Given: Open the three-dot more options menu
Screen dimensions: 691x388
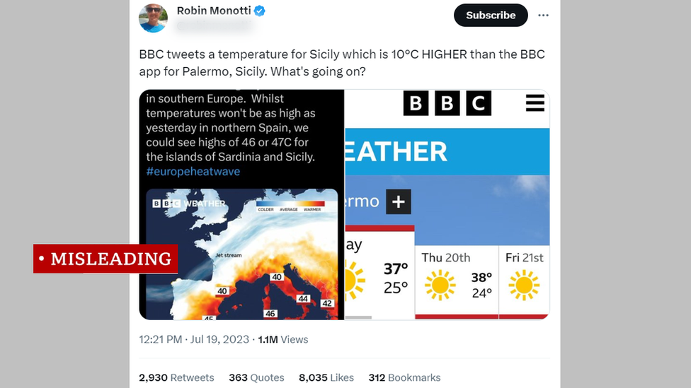Looking at the screenshot, I should coord(543,15).
